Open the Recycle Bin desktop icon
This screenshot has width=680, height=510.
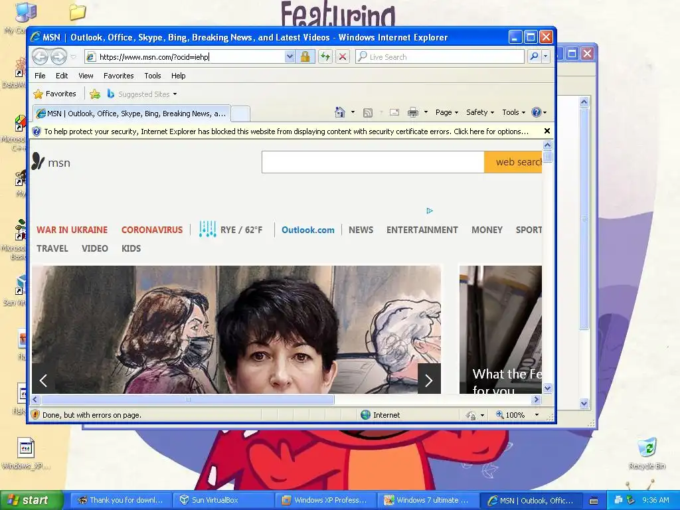pos(647,454)
